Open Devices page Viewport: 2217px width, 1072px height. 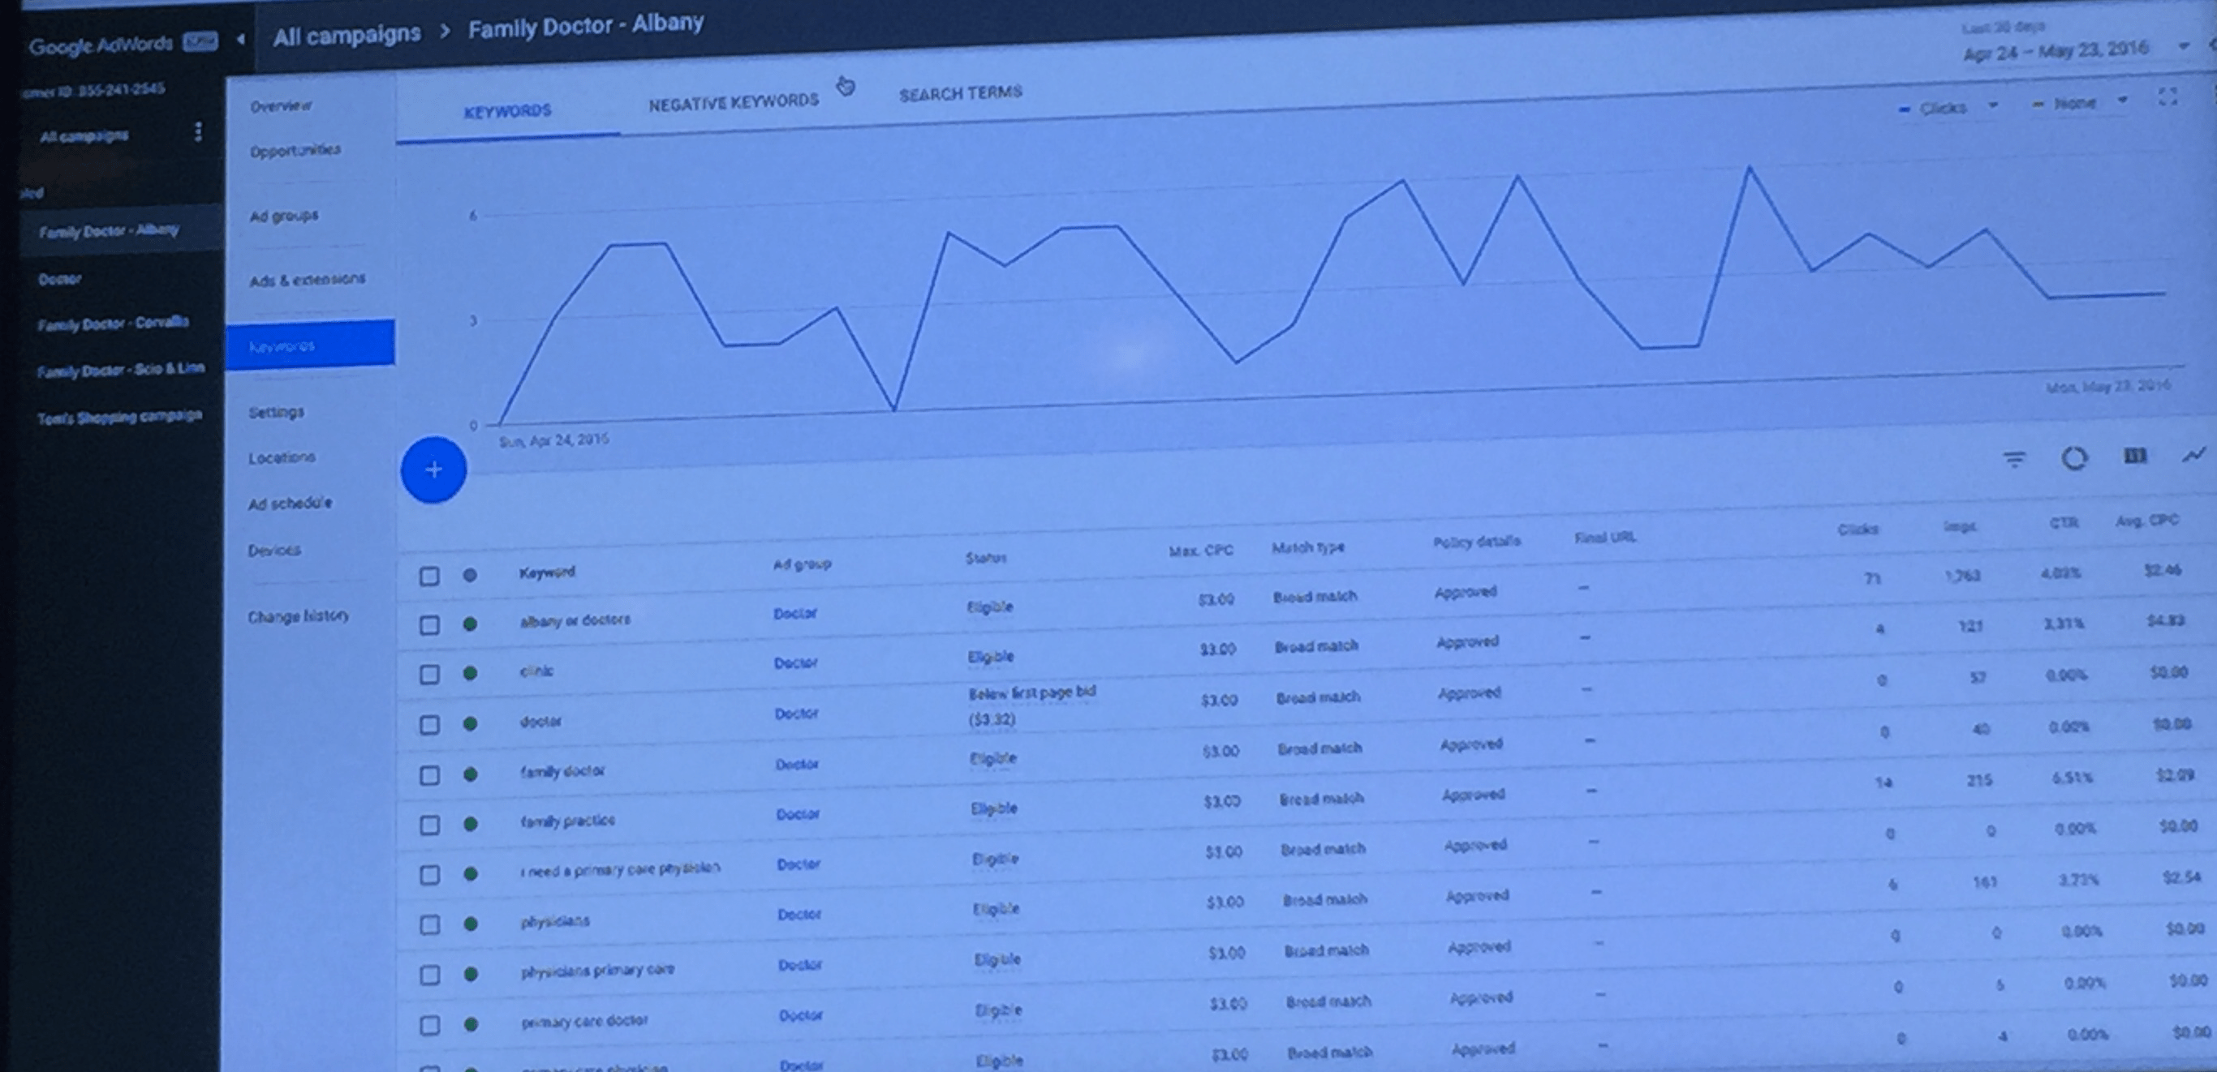click(274, 549)
